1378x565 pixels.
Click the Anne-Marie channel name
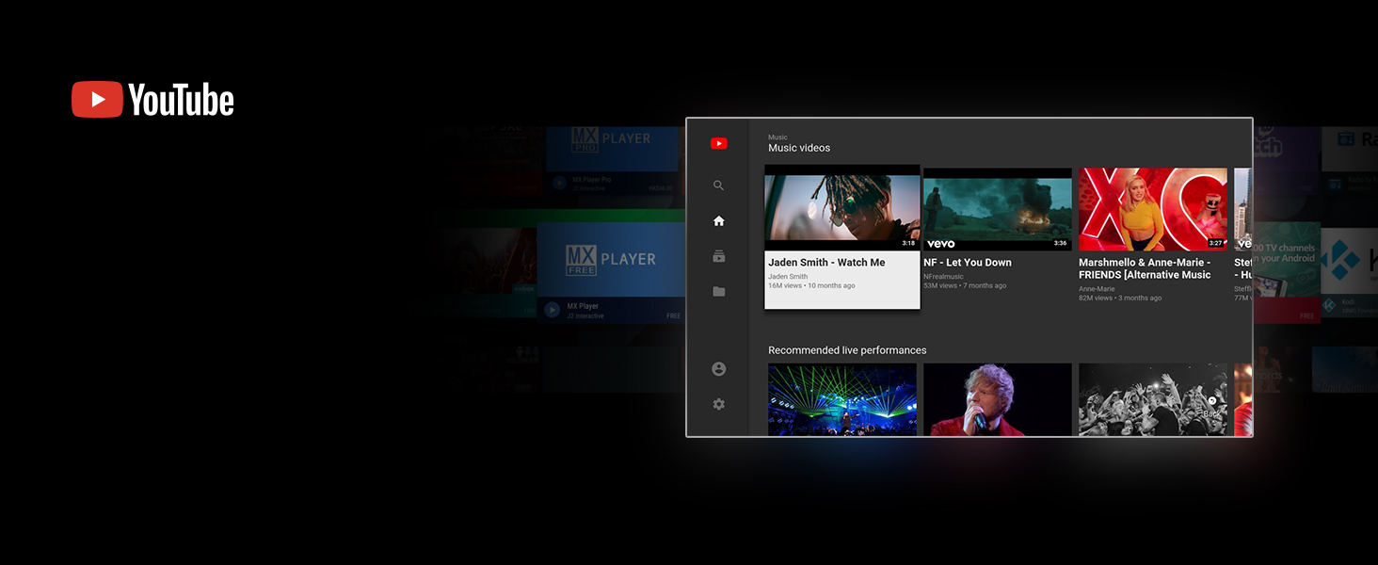click(x=1096, y=288)
